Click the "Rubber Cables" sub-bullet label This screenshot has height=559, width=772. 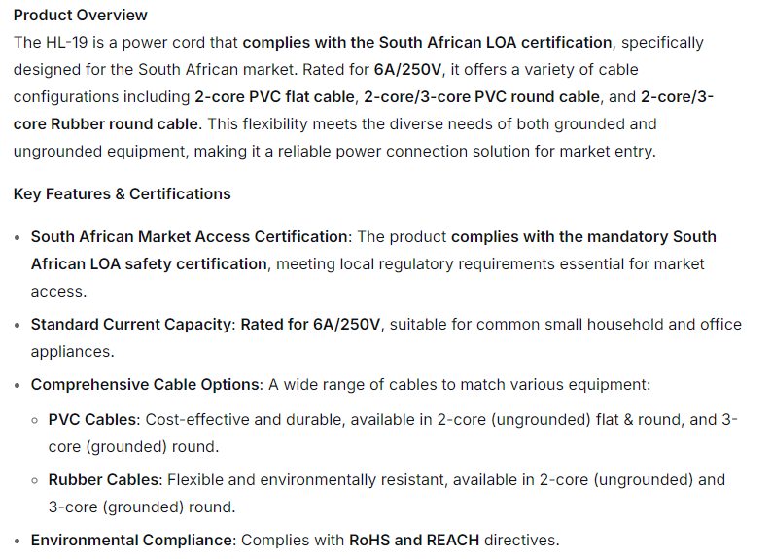click(105, 480)
